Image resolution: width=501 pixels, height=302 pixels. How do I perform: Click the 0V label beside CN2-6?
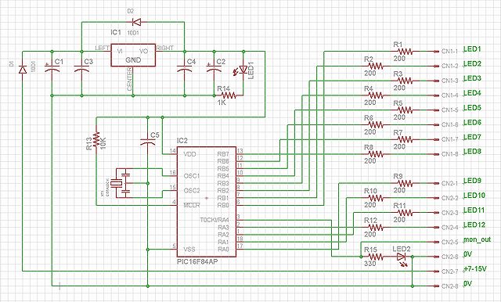tap(468, 254)
